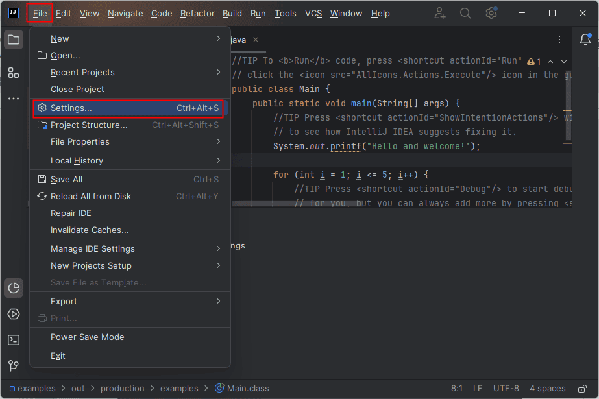The width and height of the screenshot is (599, 399).
Task: Click Save All menu entry
Action: pos(130,179)
